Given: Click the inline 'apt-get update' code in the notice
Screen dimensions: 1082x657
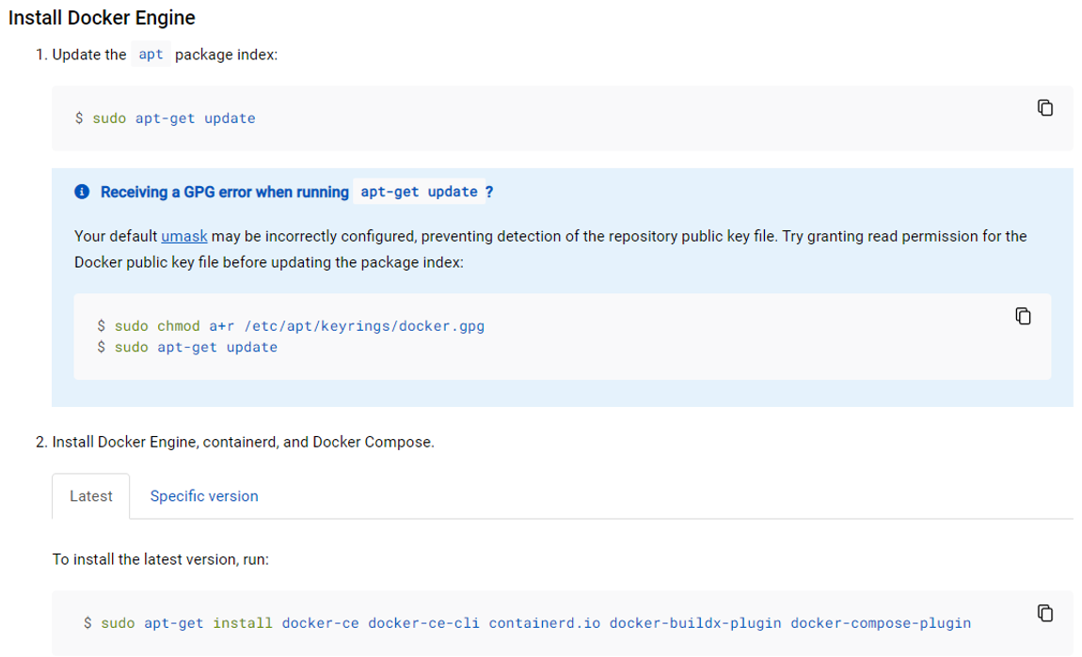Looking at the screenshot, I should 419,192.
